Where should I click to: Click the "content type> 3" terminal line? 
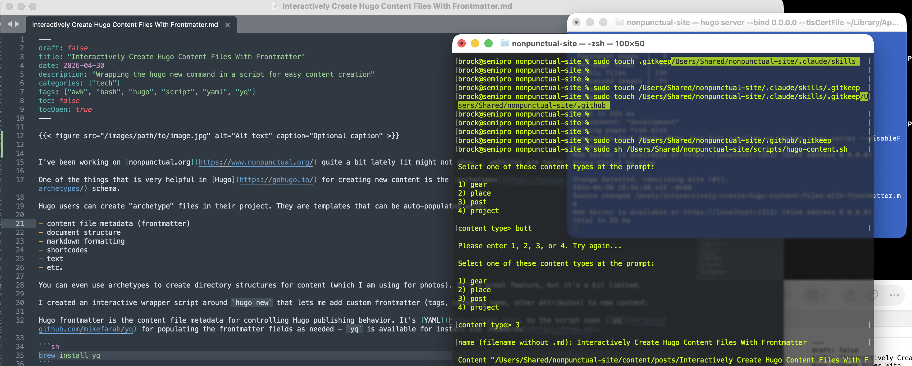[489, 325]
